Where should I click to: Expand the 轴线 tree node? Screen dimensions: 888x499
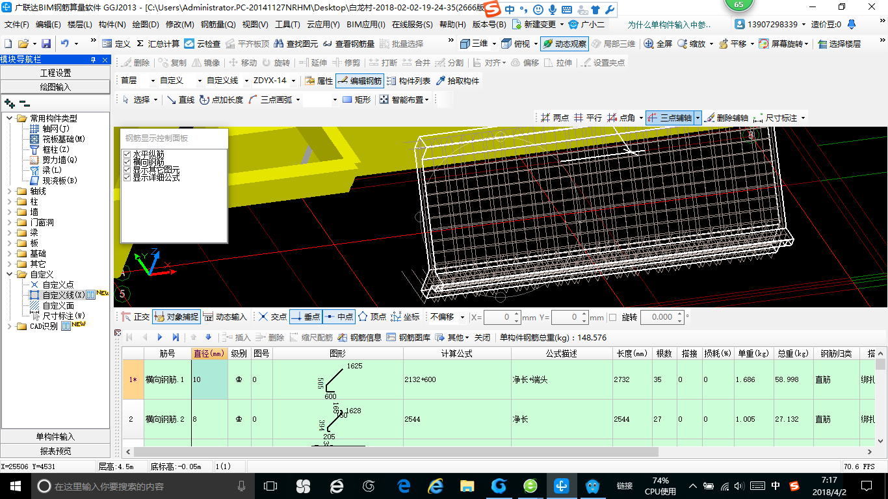pos(8,191)
